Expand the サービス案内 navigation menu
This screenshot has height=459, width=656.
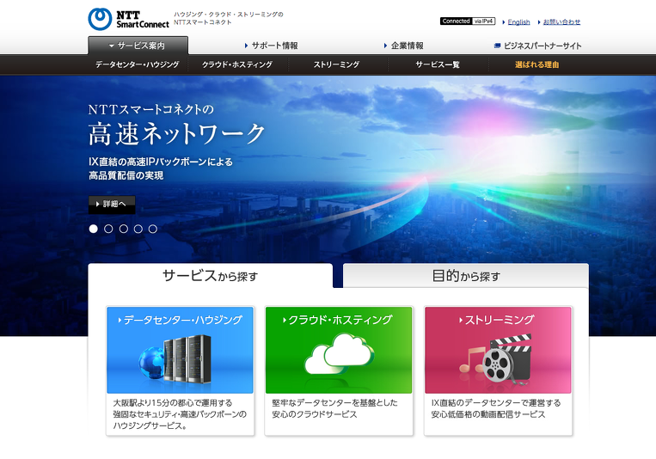[x=138, y=46]
